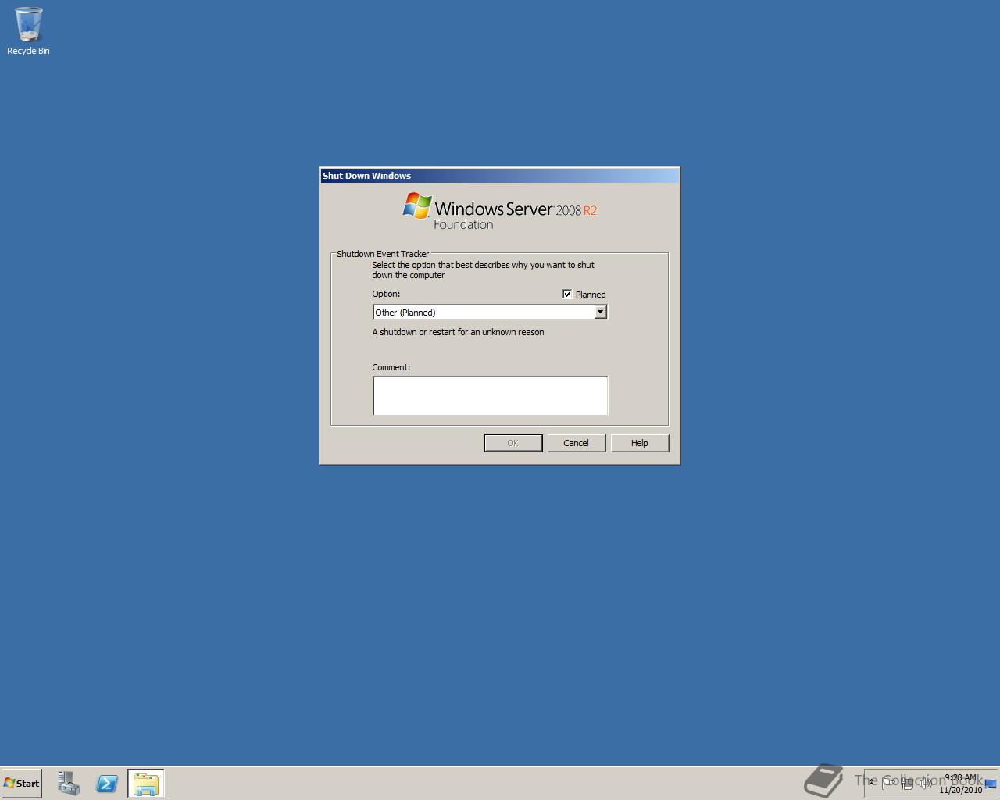Viewport: 1000px width, 800px height.
Task: Click inside the Comment text box
Action: tap(490, 396)
